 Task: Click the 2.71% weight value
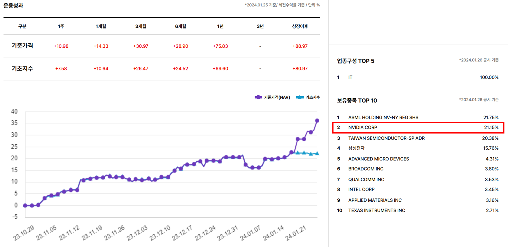[492, 211]
